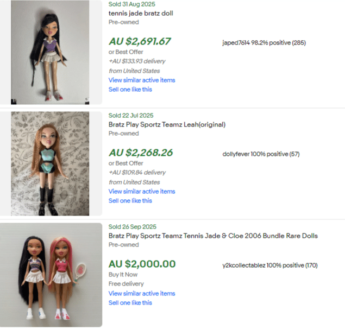Click Sell one like this under Jade doll
This screenshot has height=329, width=345.
click(130, 89)
